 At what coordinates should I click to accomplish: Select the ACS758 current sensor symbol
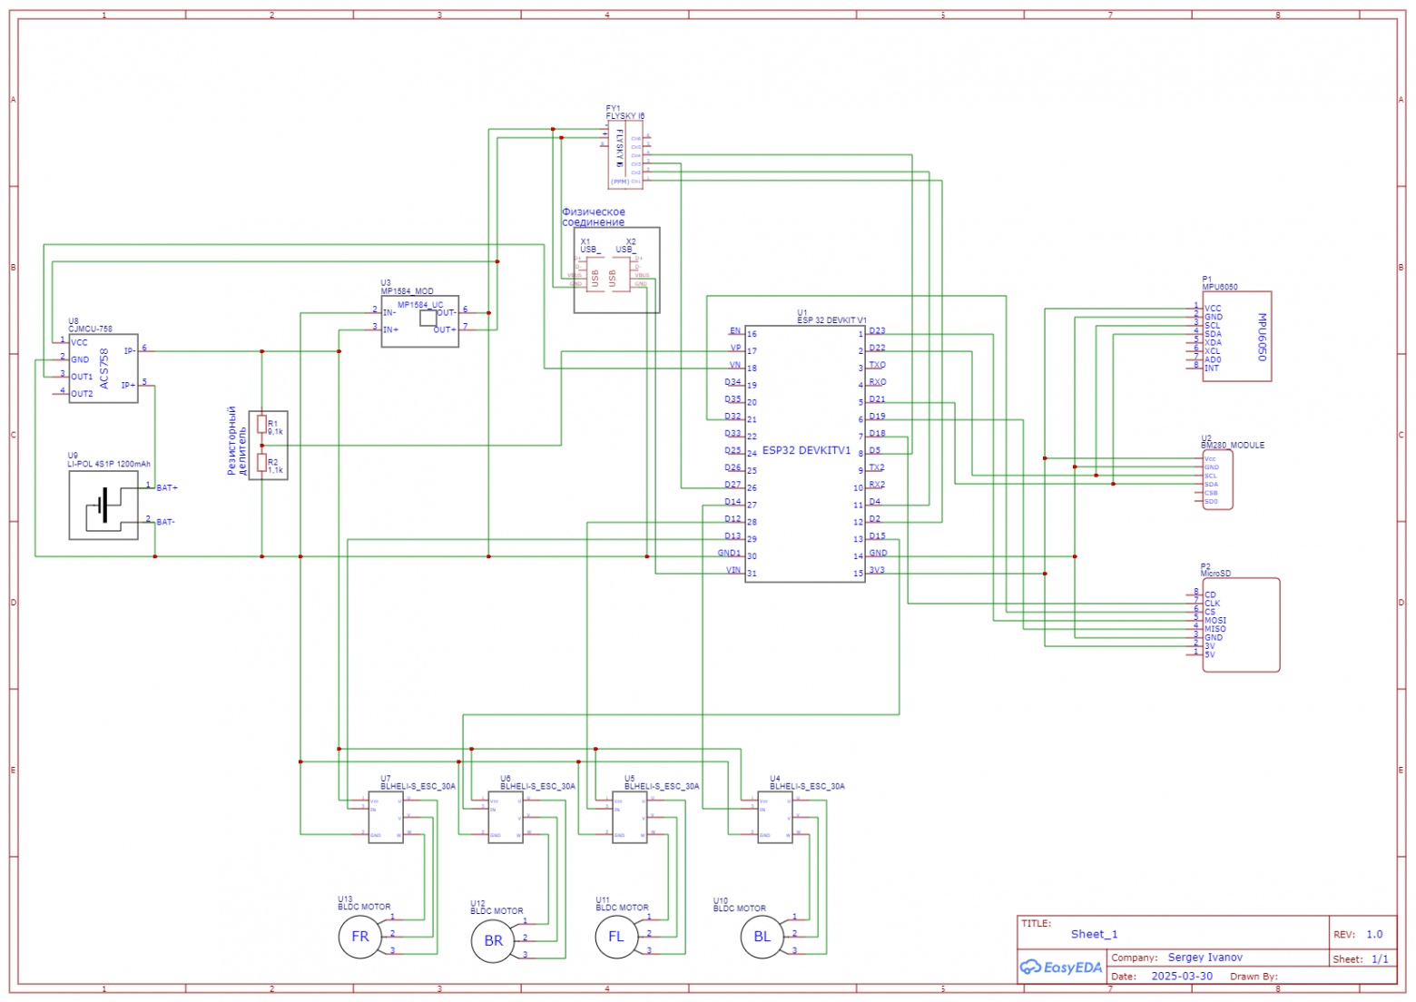pyautogui.click(x=103, y=368)
